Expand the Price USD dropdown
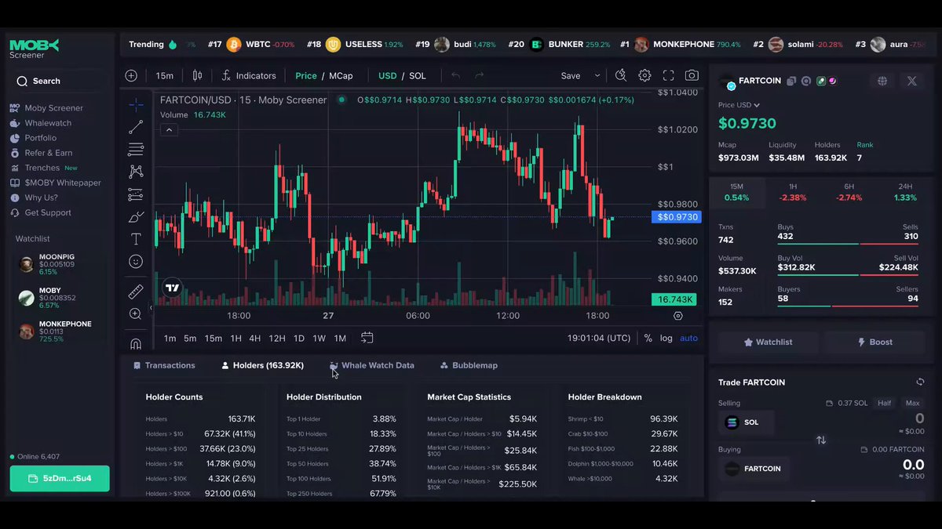Screen dimensions: 942x529 [x=739, y=105]
